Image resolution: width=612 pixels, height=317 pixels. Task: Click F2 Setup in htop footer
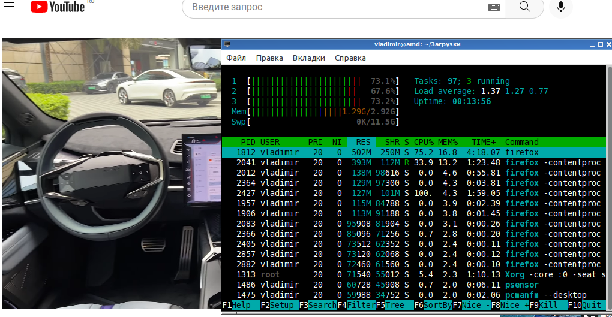(x=280, y=305)
